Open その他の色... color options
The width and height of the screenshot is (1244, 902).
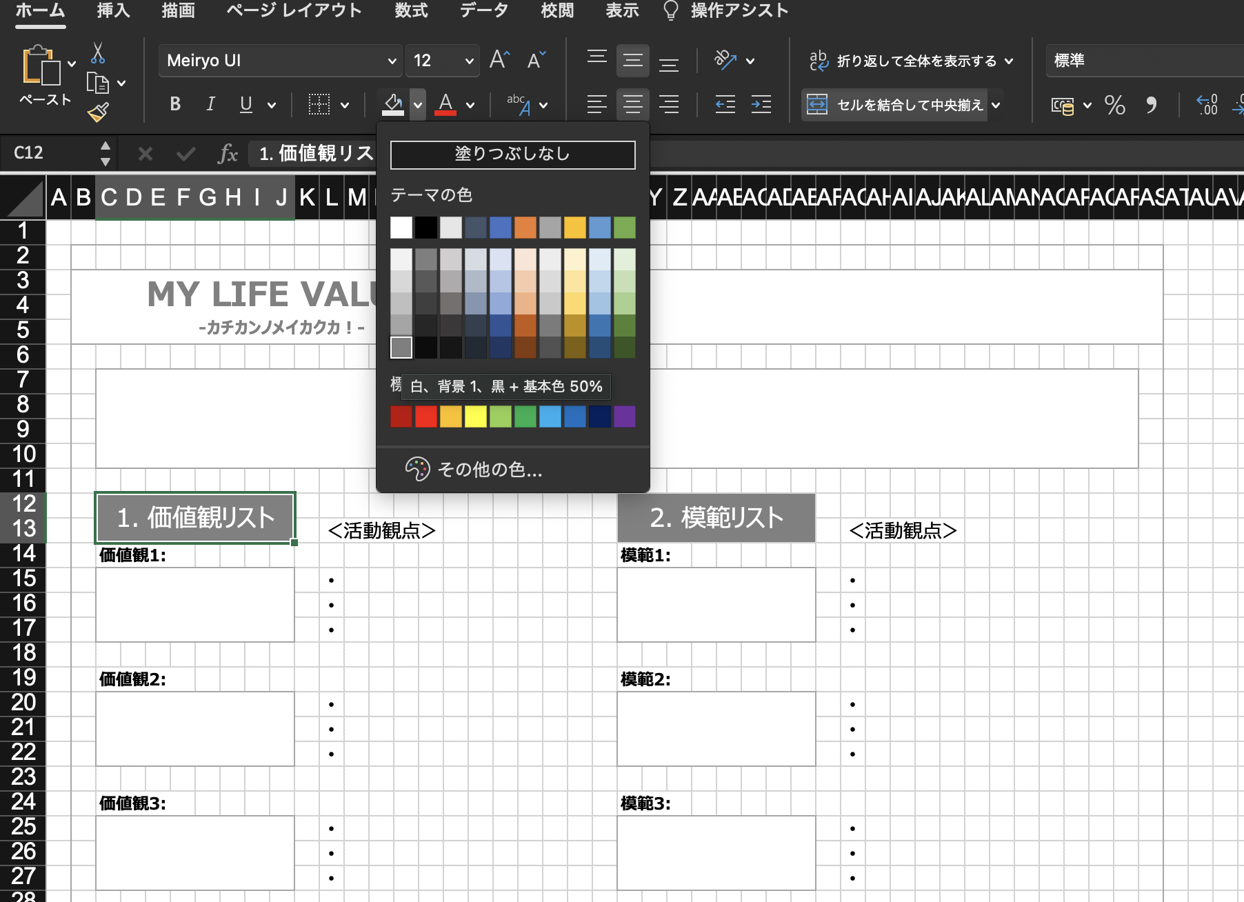tap(490, 470)
